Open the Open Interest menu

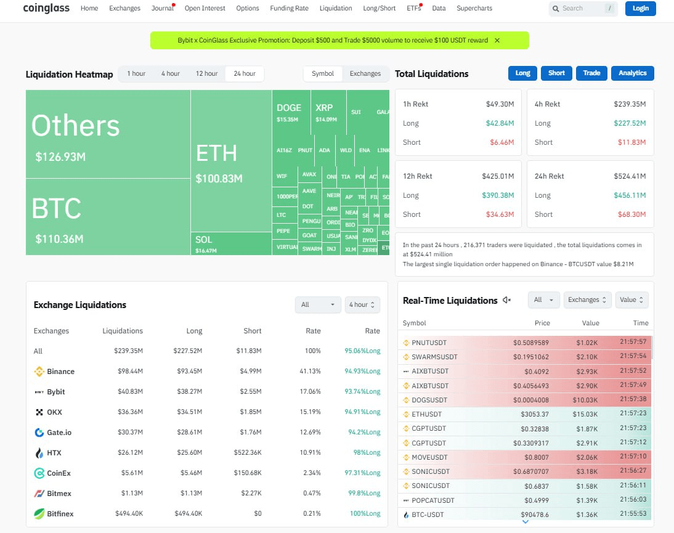pos(205,8)
